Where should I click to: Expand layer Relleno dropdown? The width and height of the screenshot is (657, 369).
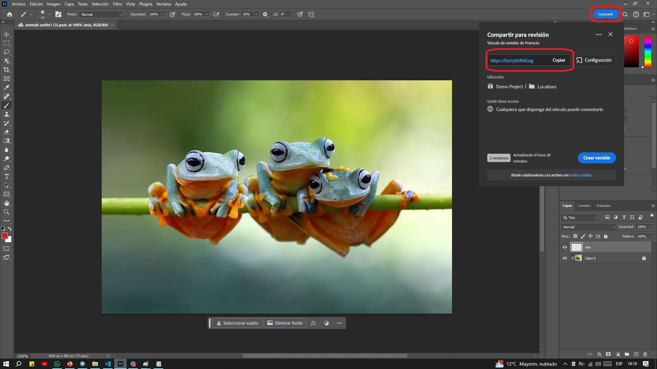[x=650, y=236]
